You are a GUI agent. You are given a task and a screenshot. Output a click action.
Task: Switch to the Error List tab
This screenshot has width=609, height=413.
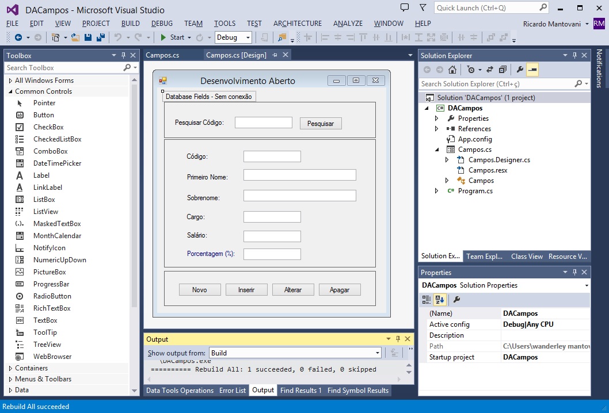pos(233,391)
